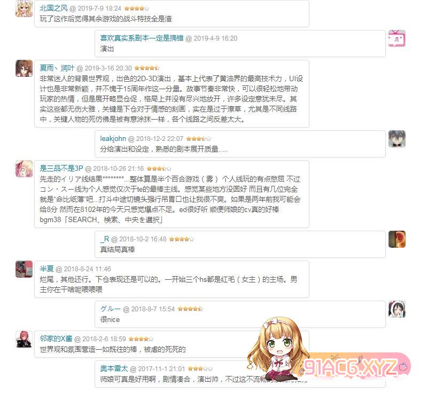Click dark orange avatar beside _R comment
428x393 pixels.
(397, 239)
